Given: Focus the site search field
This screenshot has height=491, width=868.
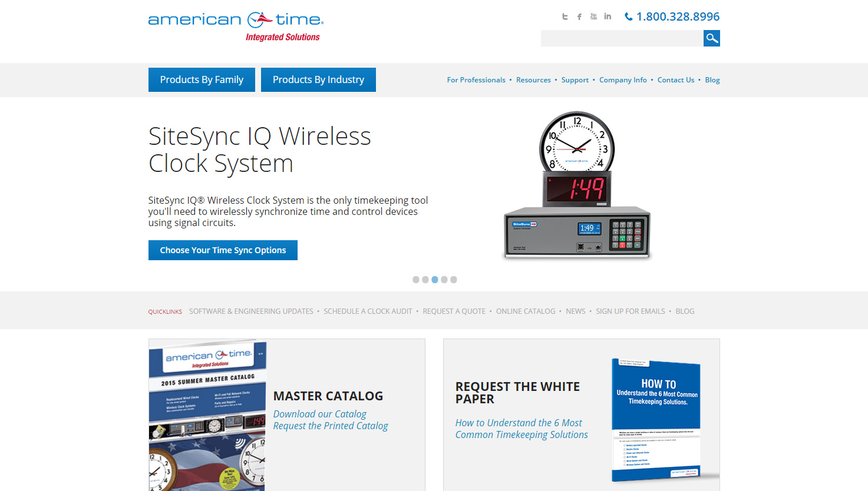Looking at the screenshot, I should point(622,38).
